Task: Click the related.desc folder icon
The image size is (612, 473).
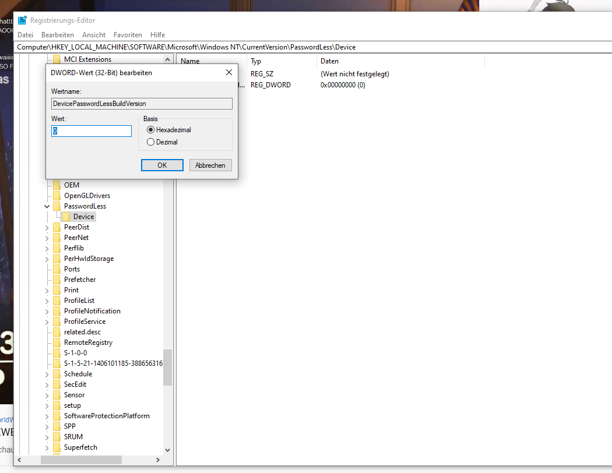Action: [57, 332]
